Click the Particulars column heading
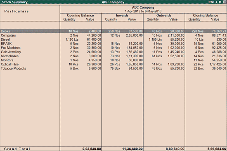Image resolution: width=227 pixels, height=151 pixels. [x=17, y=11]
